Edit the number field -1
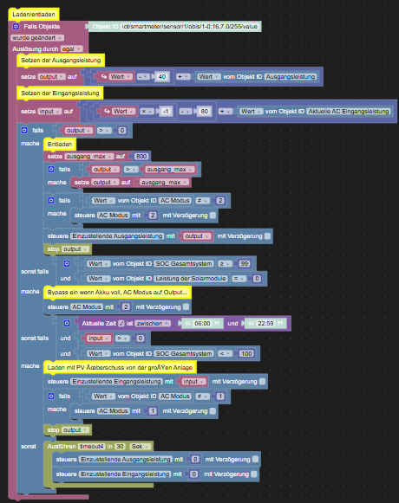Screen dimensions: 399x503 (166, 112)
